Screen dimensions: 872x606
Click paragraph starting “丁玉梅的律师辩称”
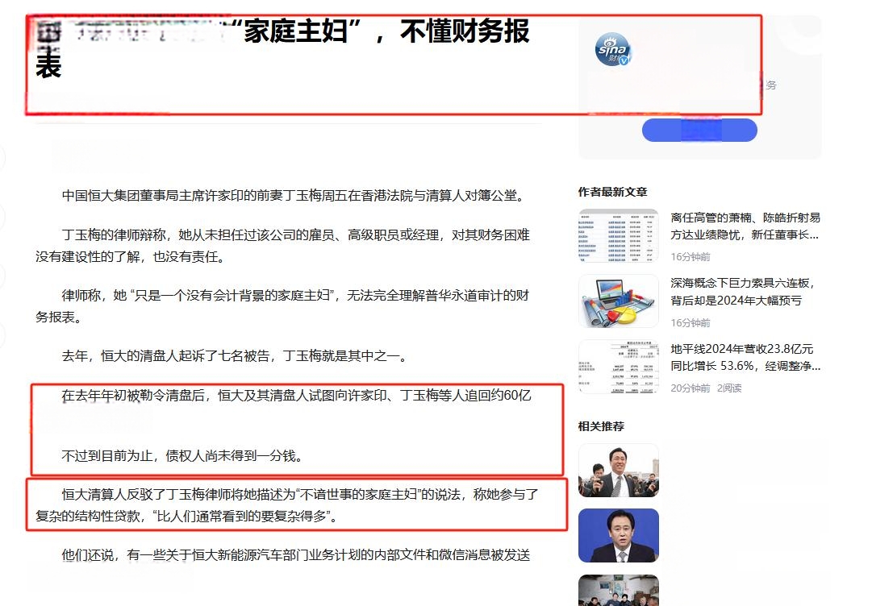click(x=282, y=246)
